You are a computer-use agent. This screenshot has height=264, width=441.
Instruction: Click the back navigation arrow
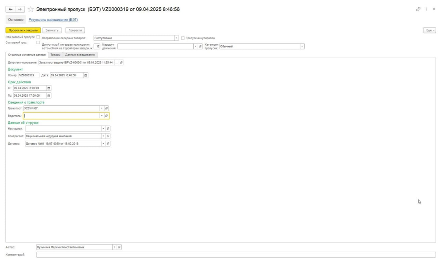(x=10, y=9)
